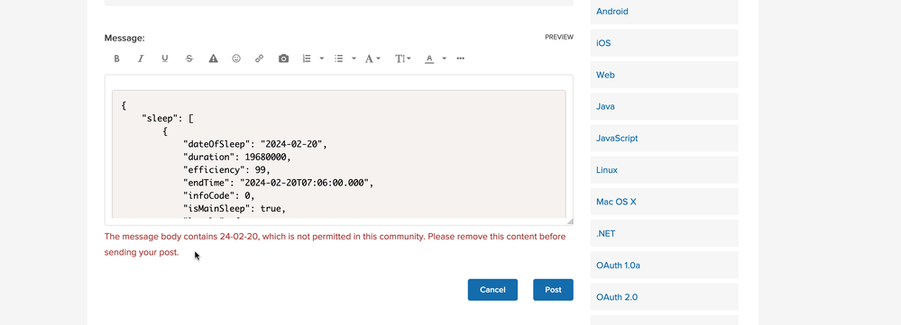Open bulleted list style dropdown arrow
901x325 pixels.
click(354, 59)
